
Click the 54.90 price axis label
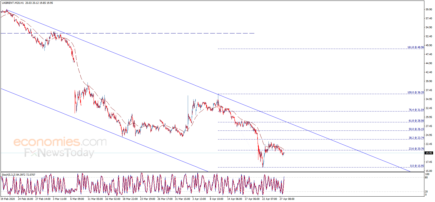429,27
